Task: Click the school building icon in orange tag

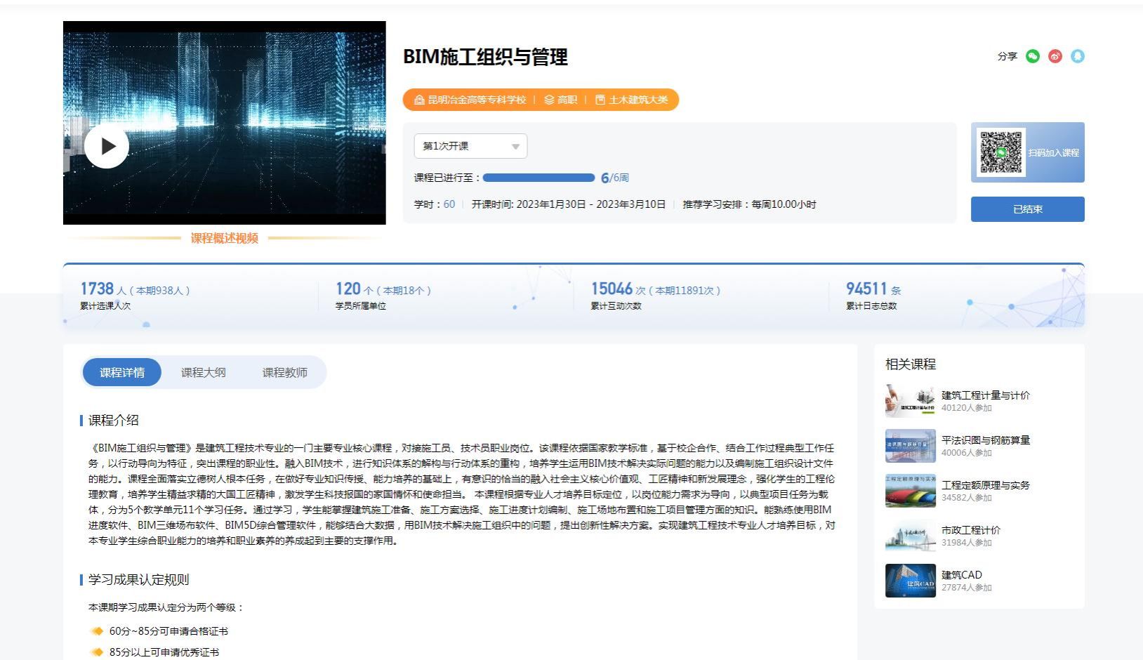Action: point(419,100)
